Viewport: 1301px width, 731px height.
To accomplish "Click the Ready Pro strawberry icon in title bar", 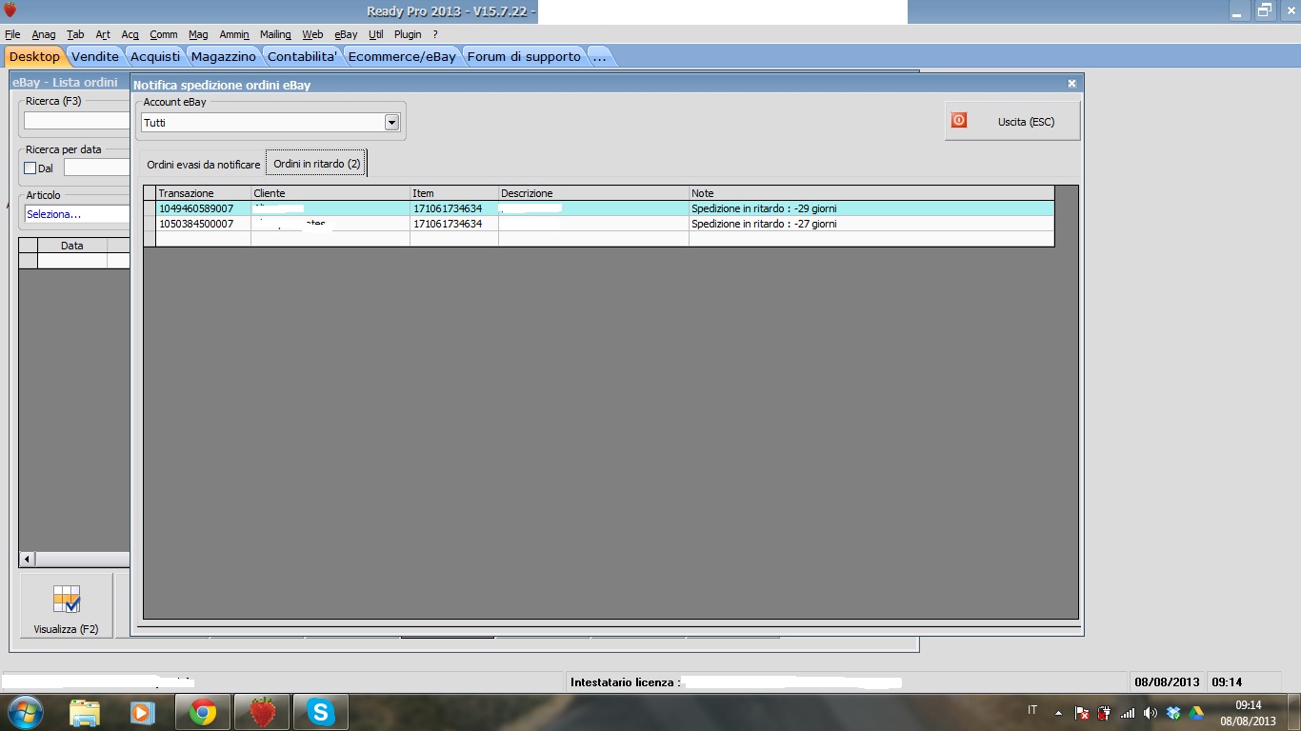I will [x=10, y=10].
